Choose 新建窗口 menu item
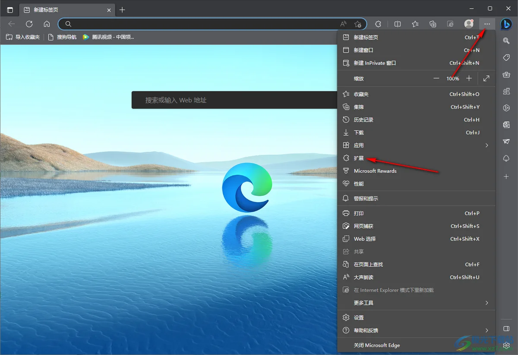 (x=416, y=50)
